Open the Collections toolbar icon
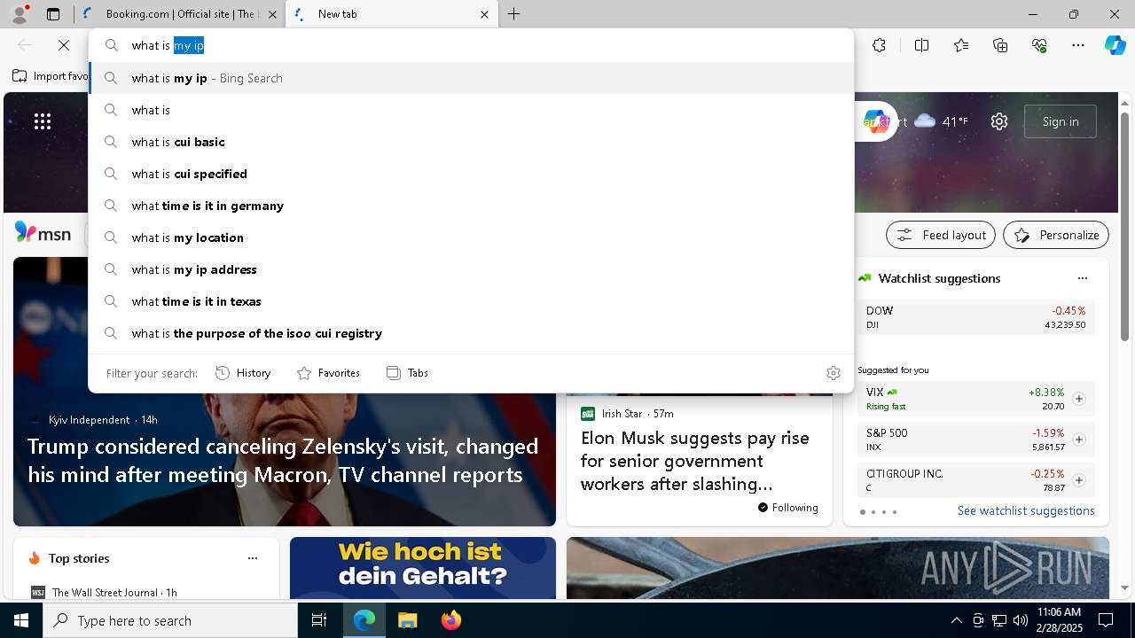The height and width of the screenshot is (638, 1135). pos(1000,45)
